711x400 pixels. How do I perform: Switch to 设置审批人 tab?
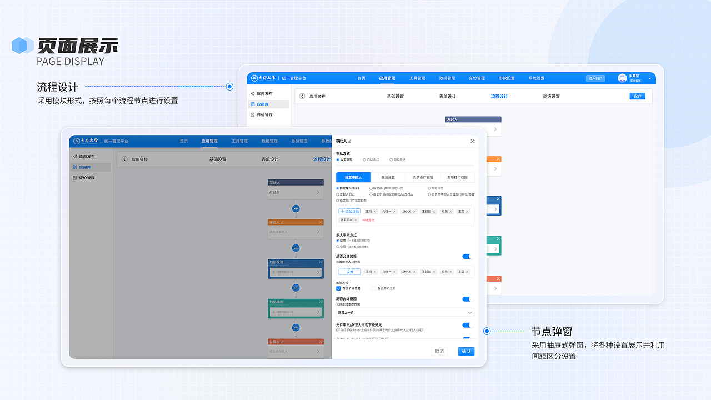tap(353, 177)
